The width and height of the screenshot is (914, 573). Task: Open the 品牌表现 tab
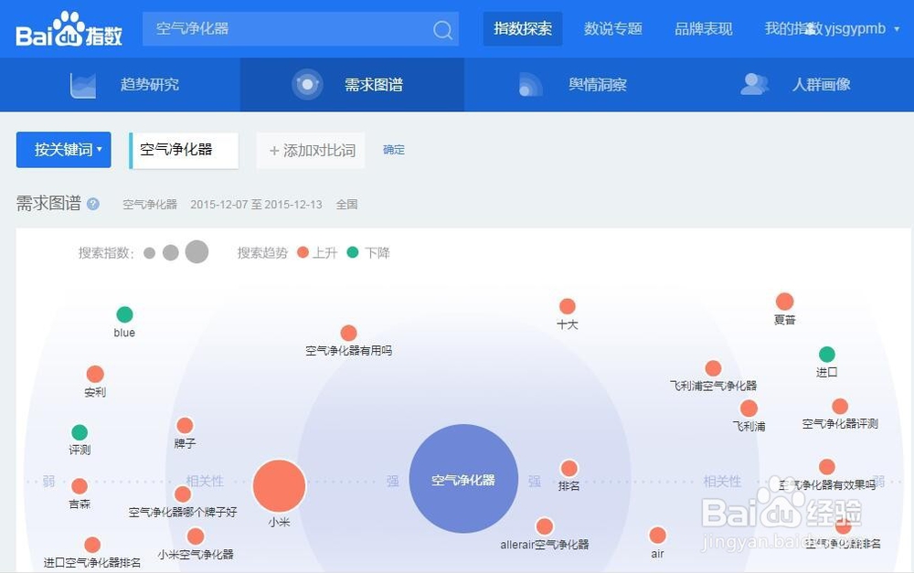pos(703,28)
